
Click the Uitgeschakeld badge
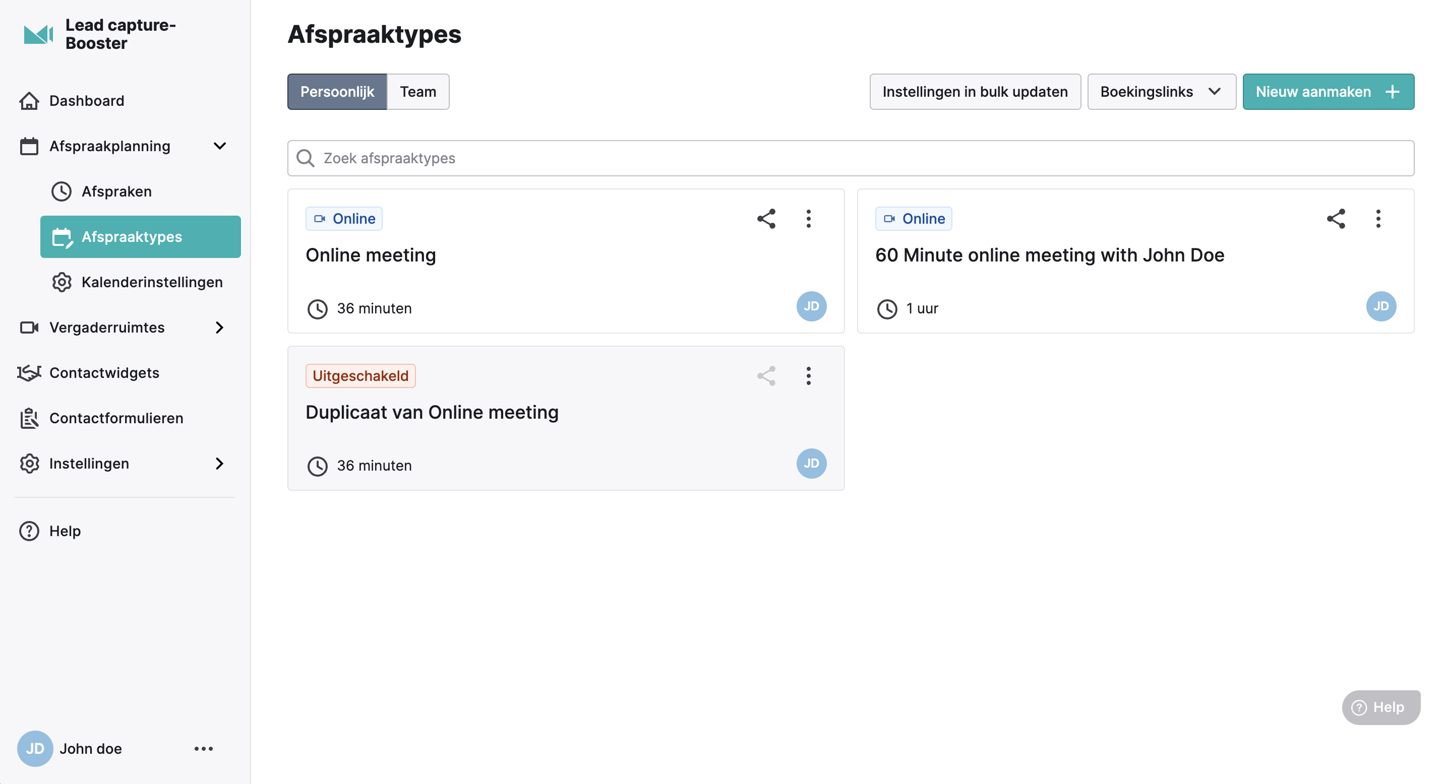[360, 376]
